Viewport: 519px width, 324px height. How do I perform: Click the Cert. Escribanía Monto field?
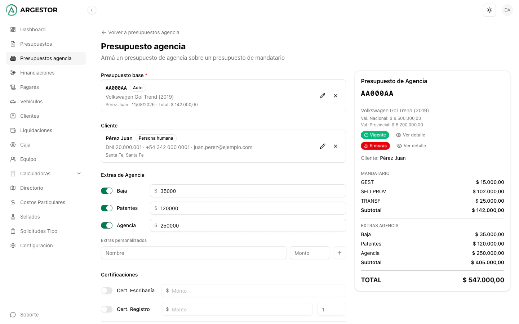(254, 291)
